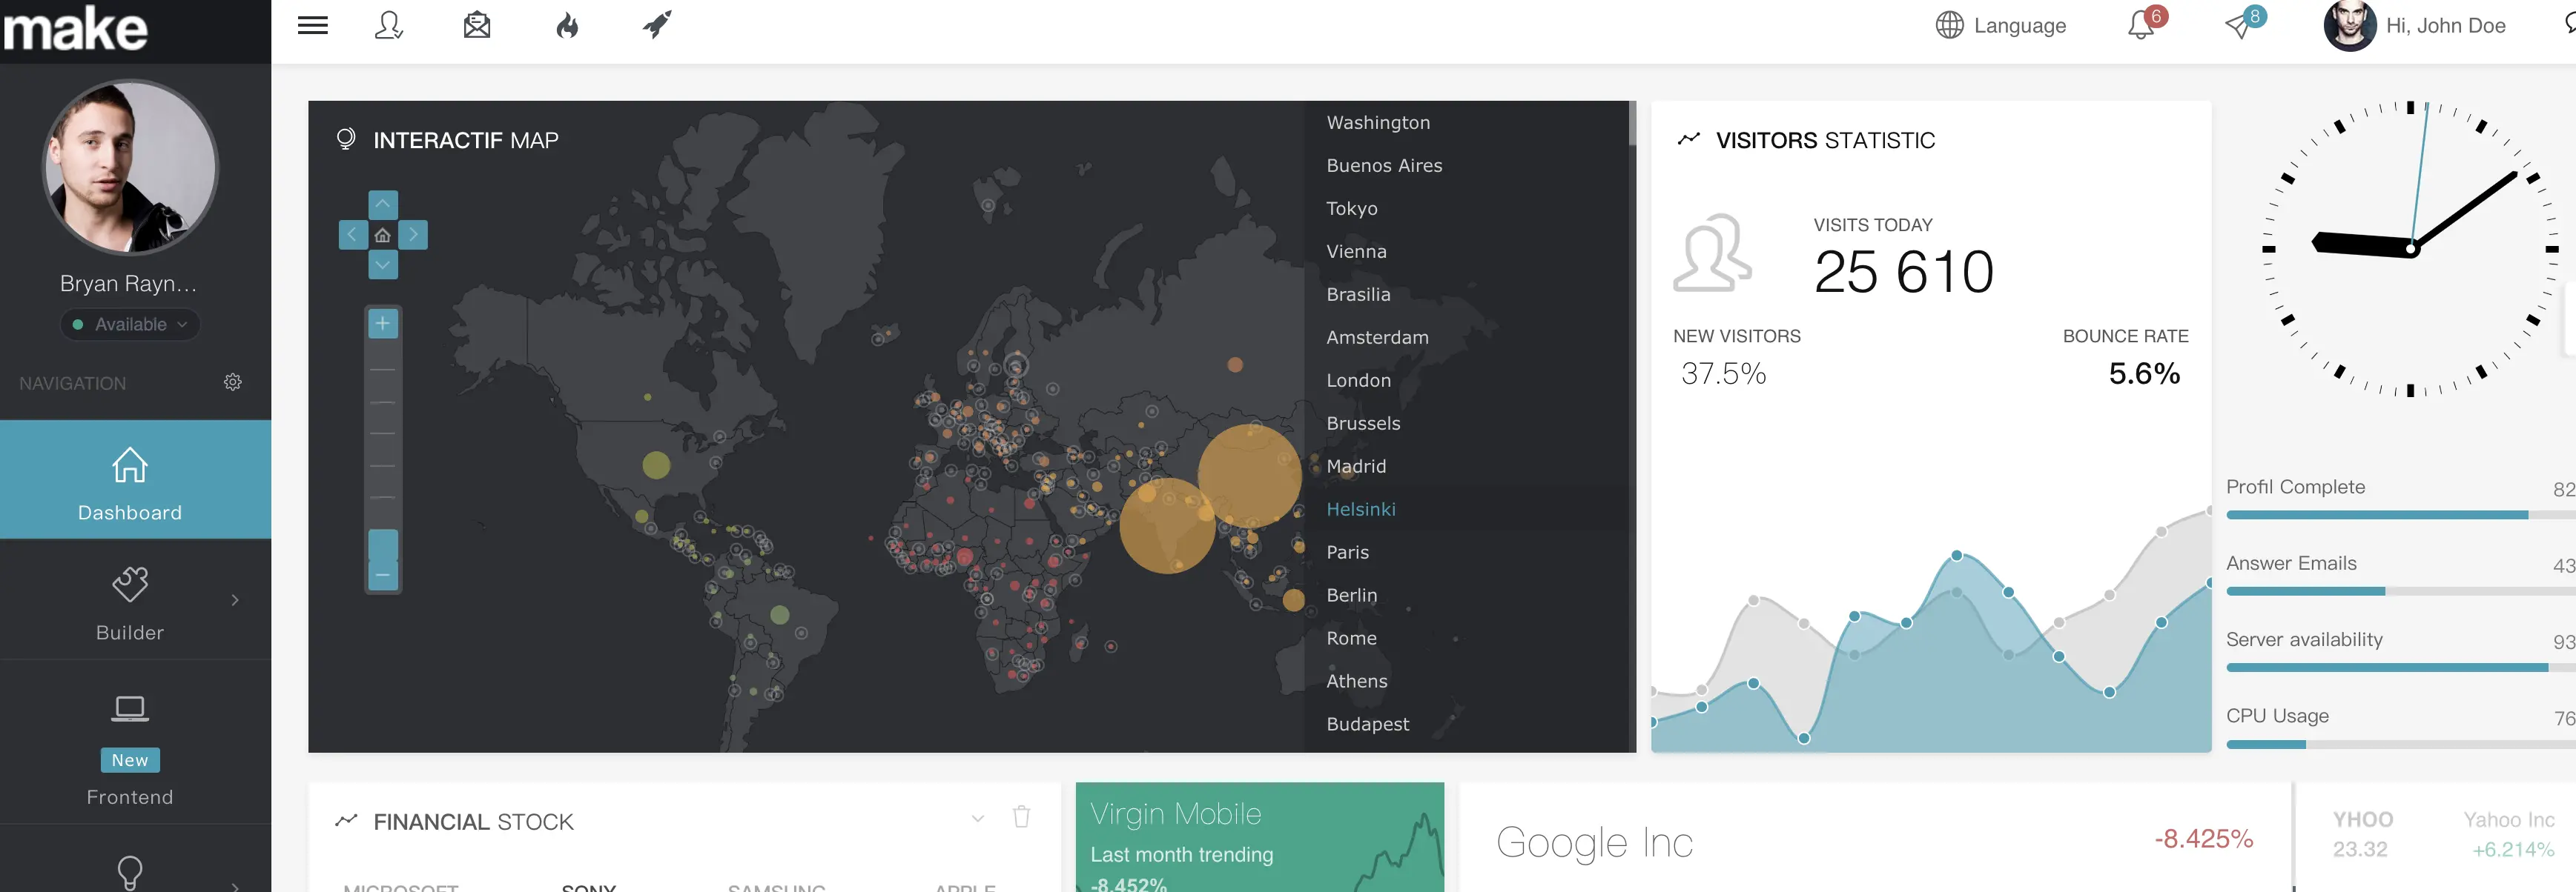Click the visitors icon beside Visits Today

1712,253
